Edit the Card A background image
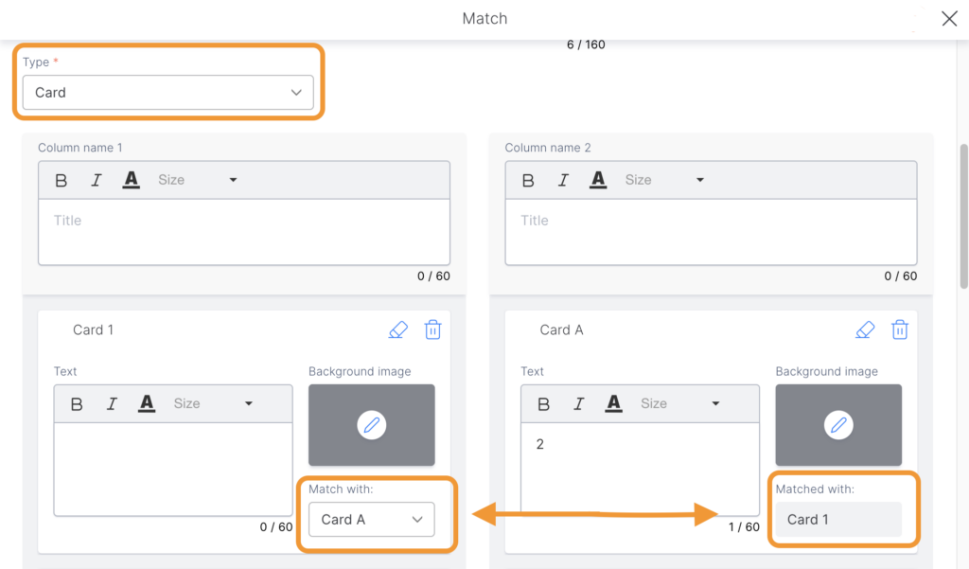This screenshot has width=969, height=569. (838, 425)
